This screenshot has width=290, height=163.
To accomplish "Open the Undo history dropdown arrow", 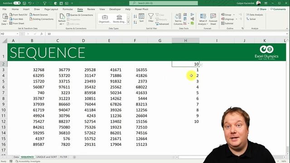I will pos(33,3).
